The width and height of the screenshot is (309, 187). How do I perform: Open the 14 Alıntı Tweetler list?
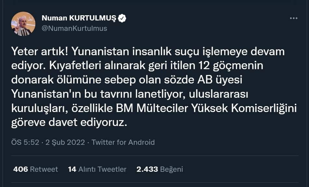[x=97, y=169]
